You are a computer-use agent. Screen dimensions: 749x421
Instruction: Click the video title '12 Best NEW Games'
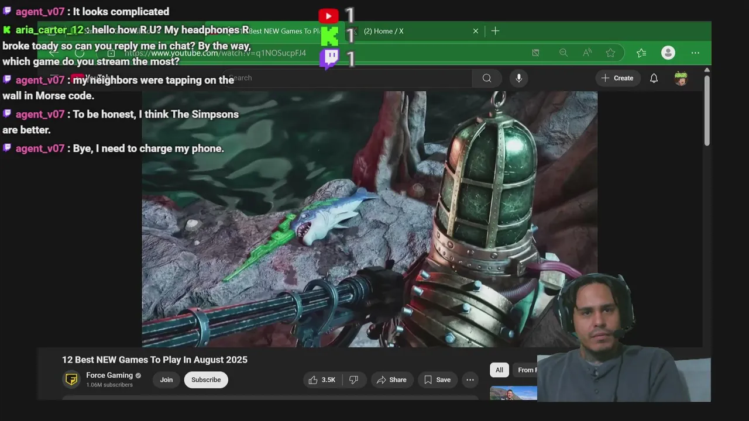[x=155, y=360]
